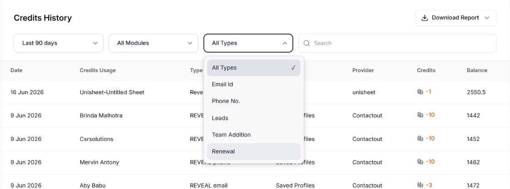Viewport: 510px width, 189px height.
Task: Open the Last 90 days dropdown
Action: point(59,43)
